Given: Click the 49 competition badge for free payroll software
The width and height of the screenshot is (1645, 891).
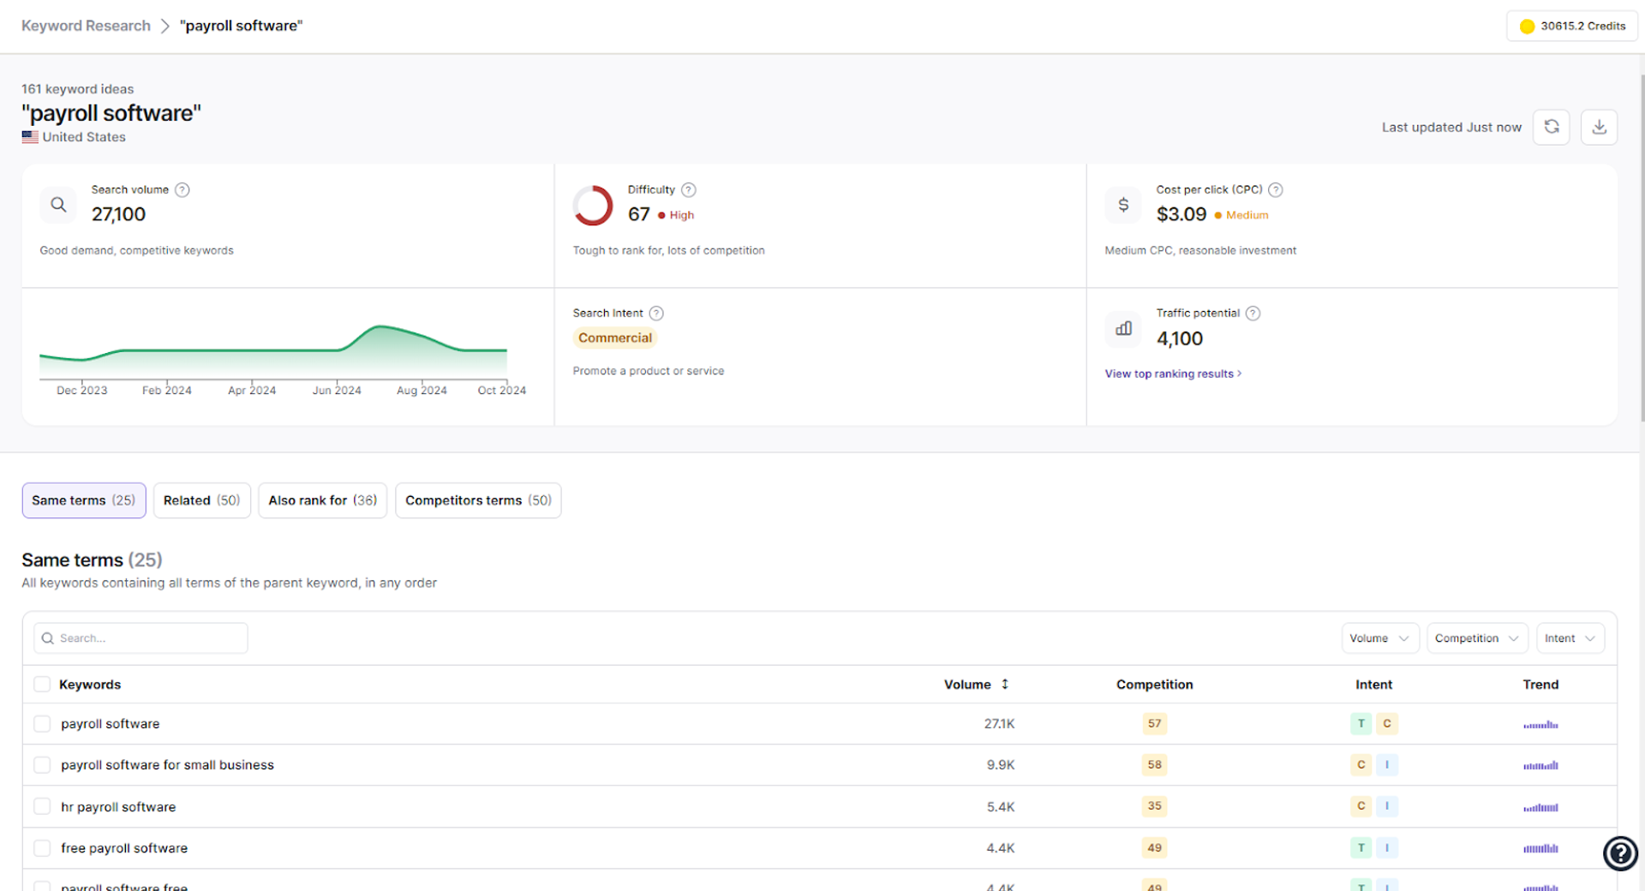Looking at the screenshot, I should click(x=1155, y=848).
